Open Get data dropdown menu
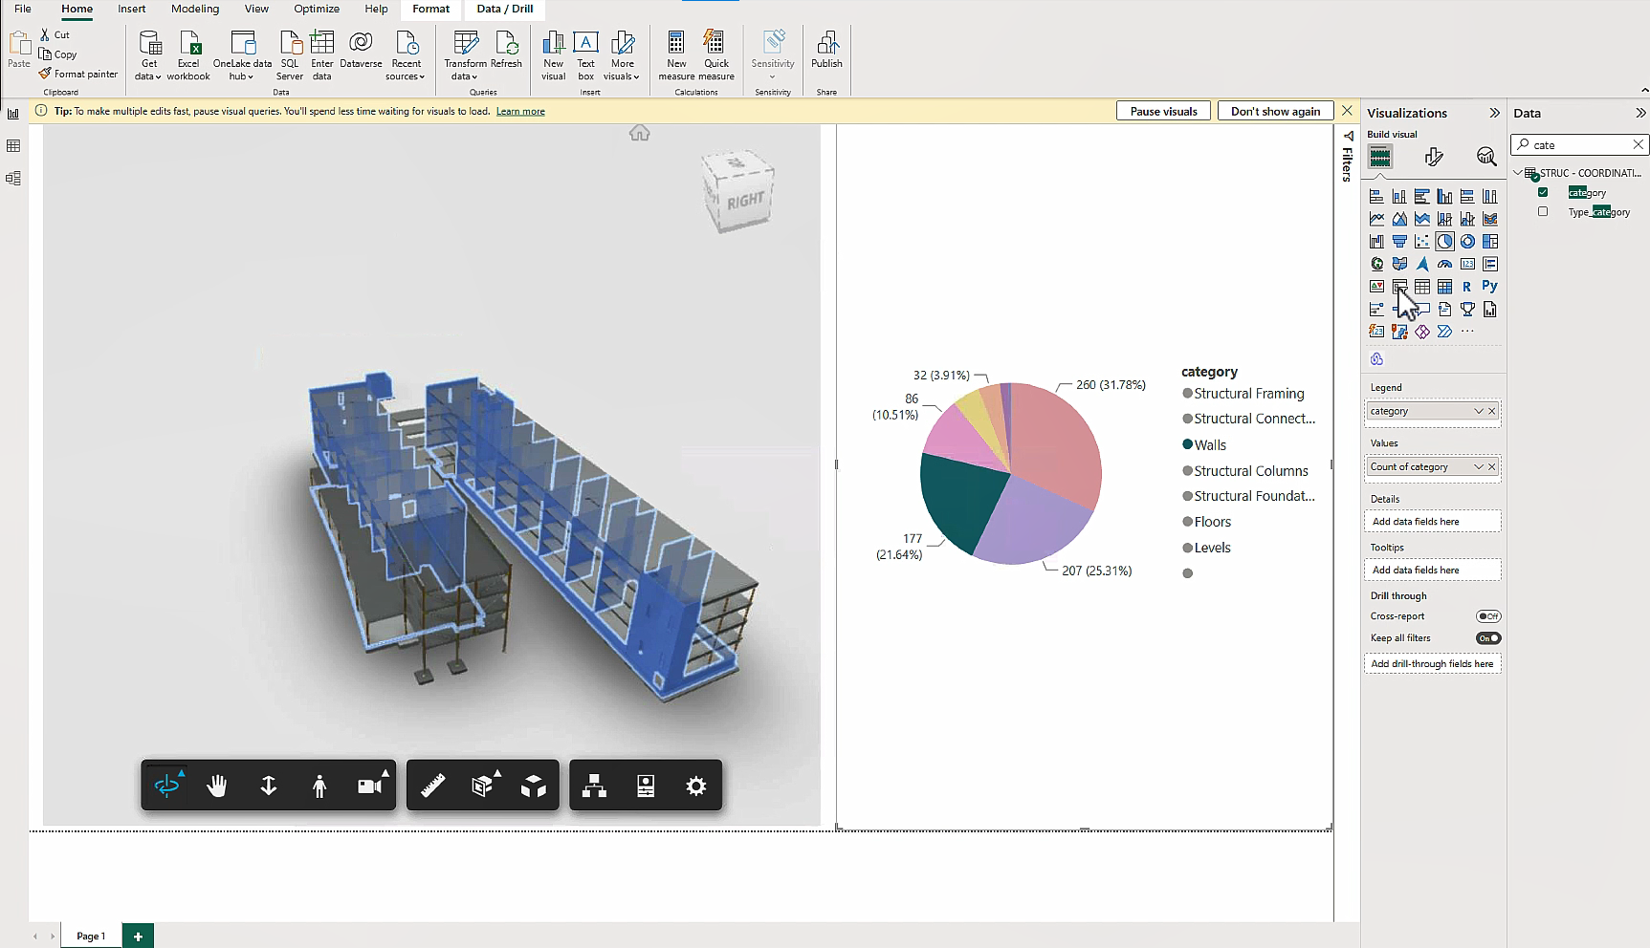The image size is (1650, 948). point(149,76)
